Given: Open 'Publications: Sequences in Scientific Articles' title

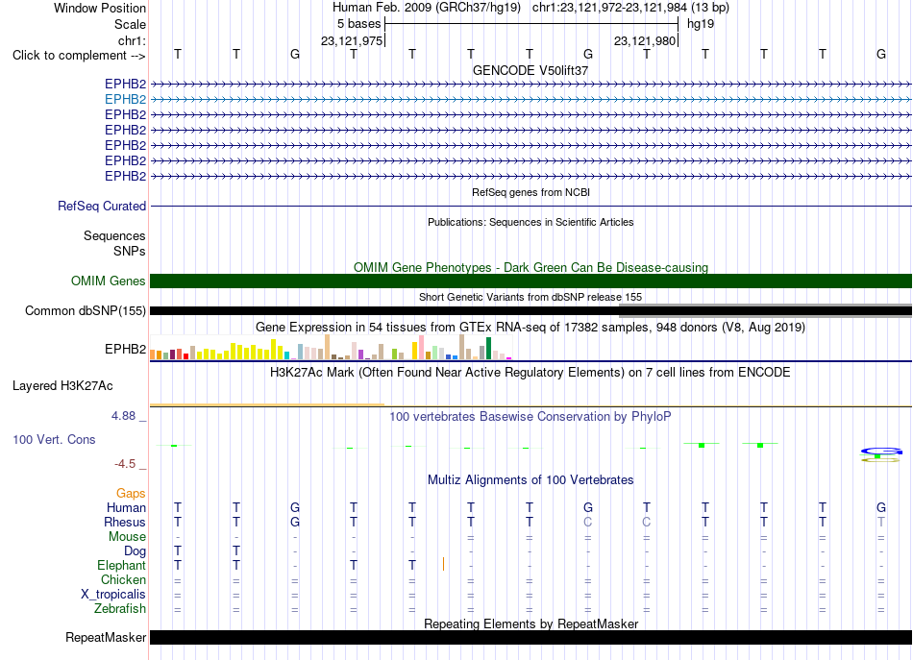Looking at the screenshot, I should pos(531,222).
